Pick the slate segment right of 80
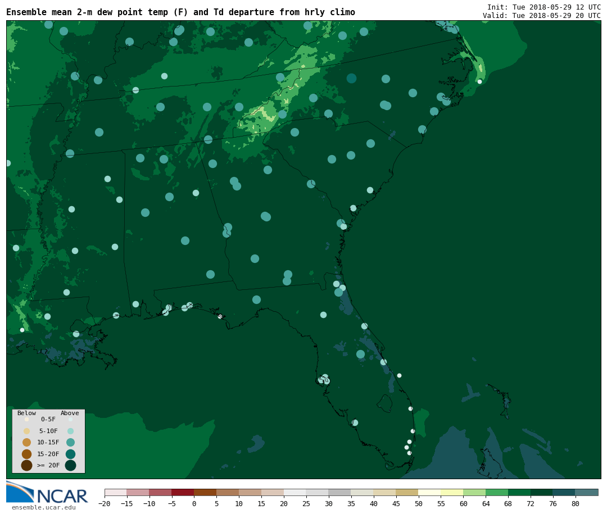 (587, 492)
